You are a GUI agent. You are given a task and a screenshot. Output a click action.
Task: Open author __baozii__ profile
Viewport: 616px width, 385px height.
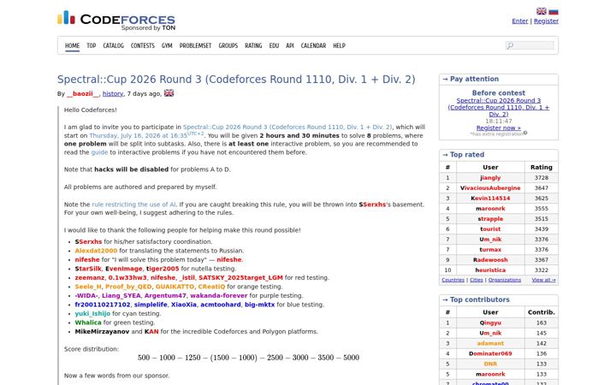(x=83, y=94)
